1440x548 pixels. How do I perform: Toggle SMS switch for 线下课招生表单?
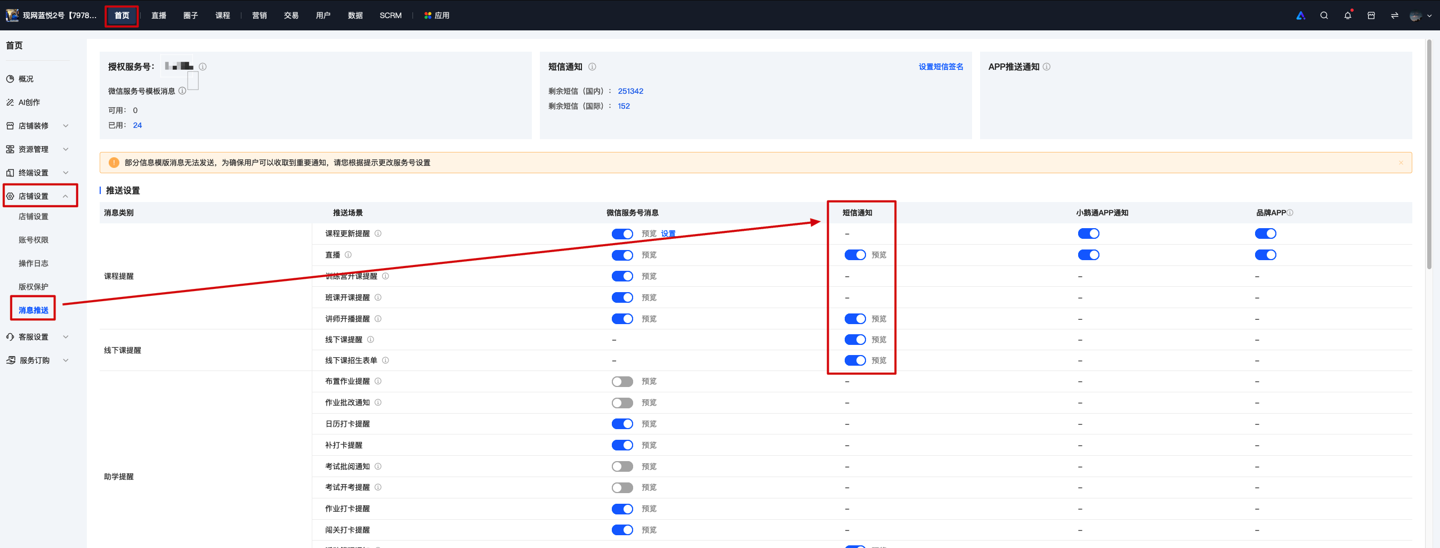(855, 361)
